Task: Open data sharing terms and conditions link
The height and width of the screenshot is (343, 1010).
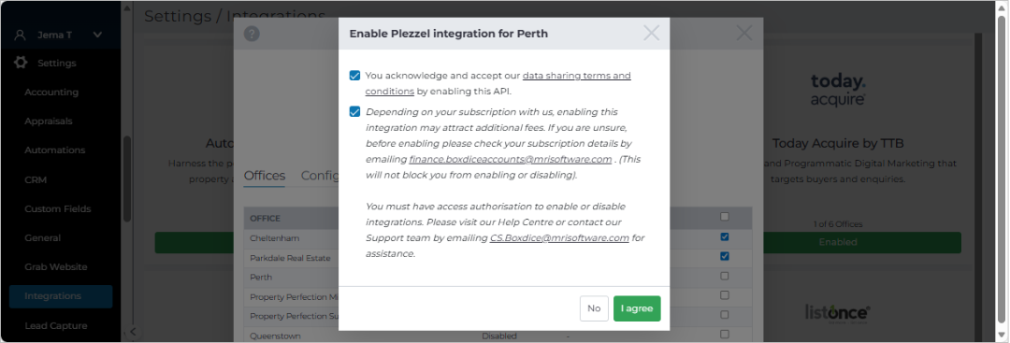Action: click(498, 83)
